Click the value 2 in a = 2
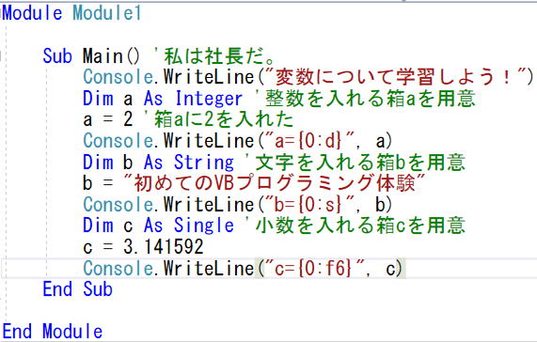Screen dimensions: 537x342 [128, 119]
